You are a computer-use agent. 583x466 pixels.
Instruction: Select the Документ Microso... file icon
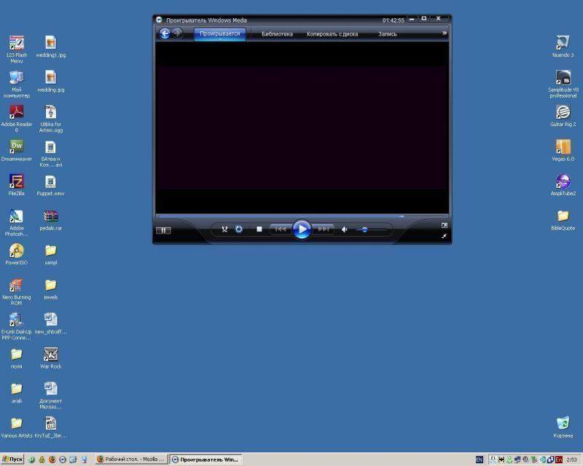pos(50,395)
